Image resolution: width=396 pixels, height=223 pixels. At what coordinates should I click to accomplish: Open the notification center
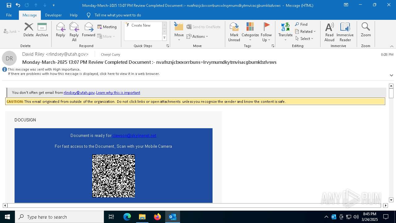pyautogui.click(x=386, y=217)
